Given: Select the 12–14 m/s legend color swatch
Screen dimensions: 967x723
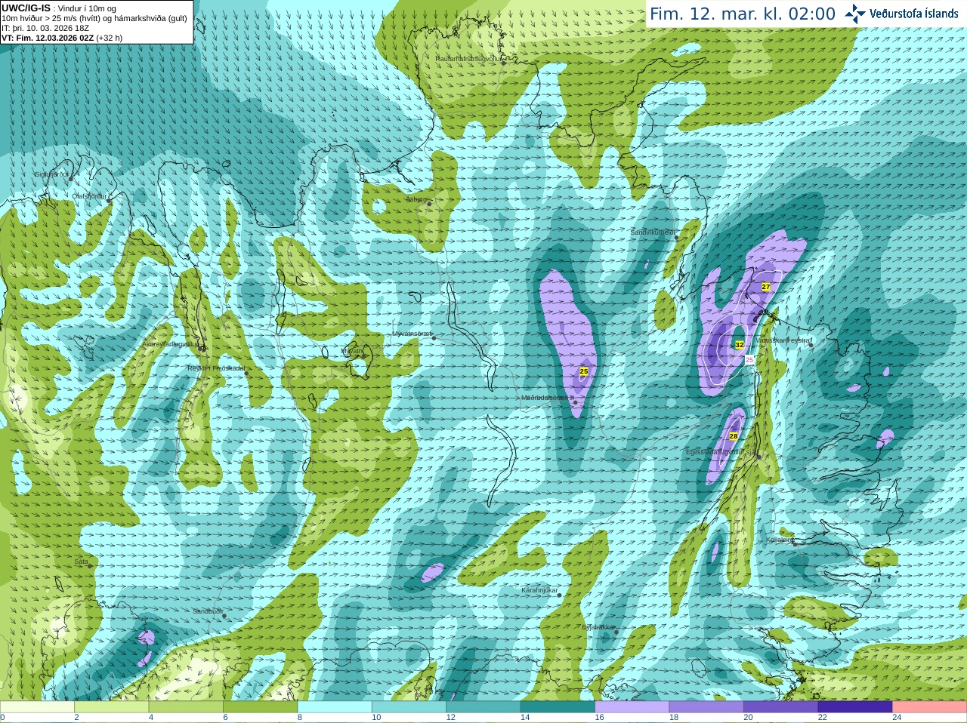Looking at the screenshot, I should pyautogui.click(x=483, y=707).
